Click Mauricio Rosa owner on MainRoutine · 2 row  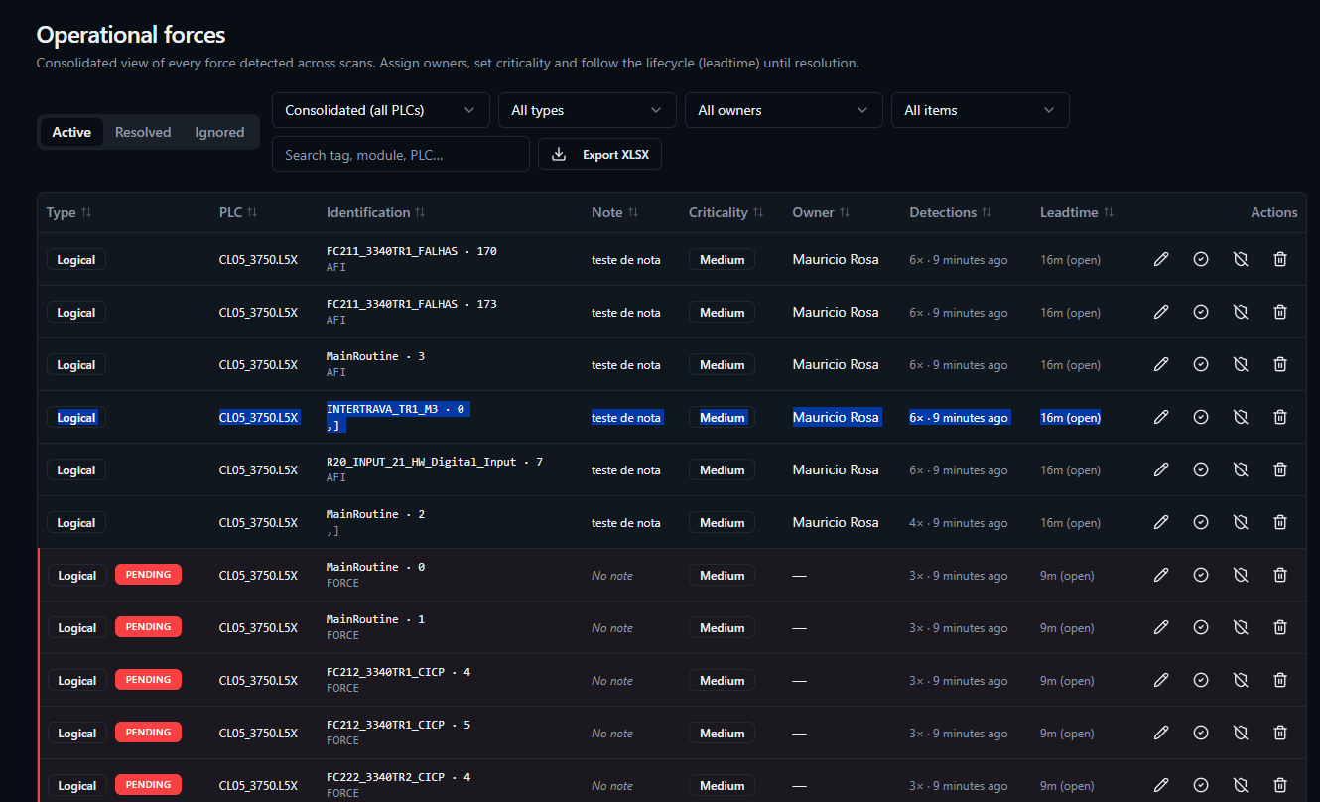836,522
